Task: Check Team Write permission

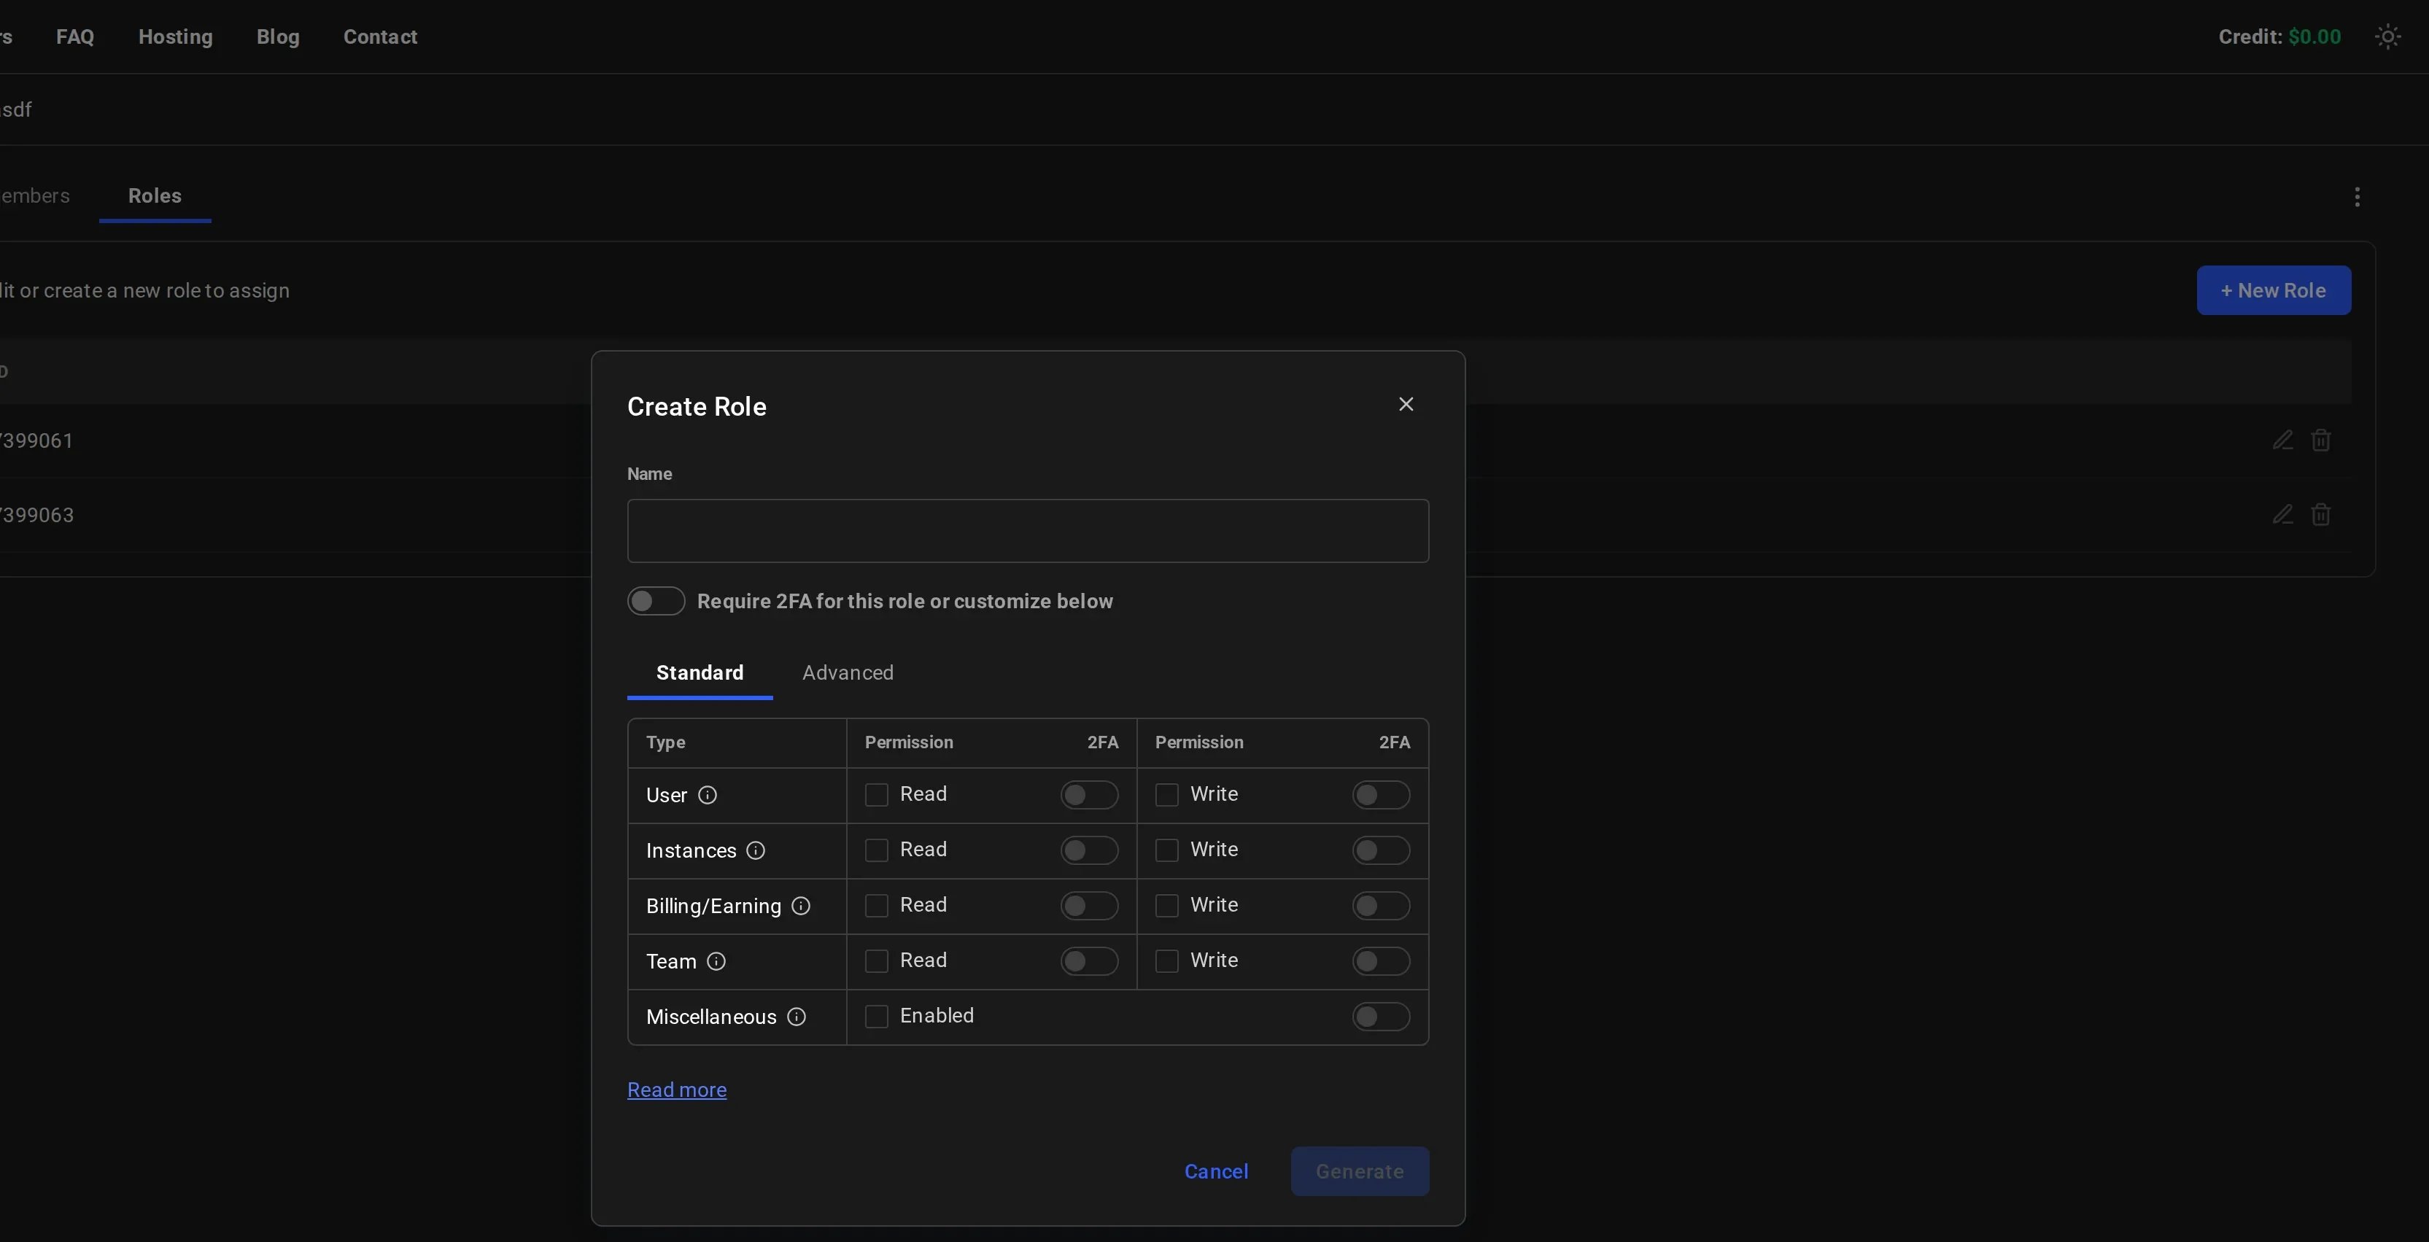Action: (x=1166, y=961)
